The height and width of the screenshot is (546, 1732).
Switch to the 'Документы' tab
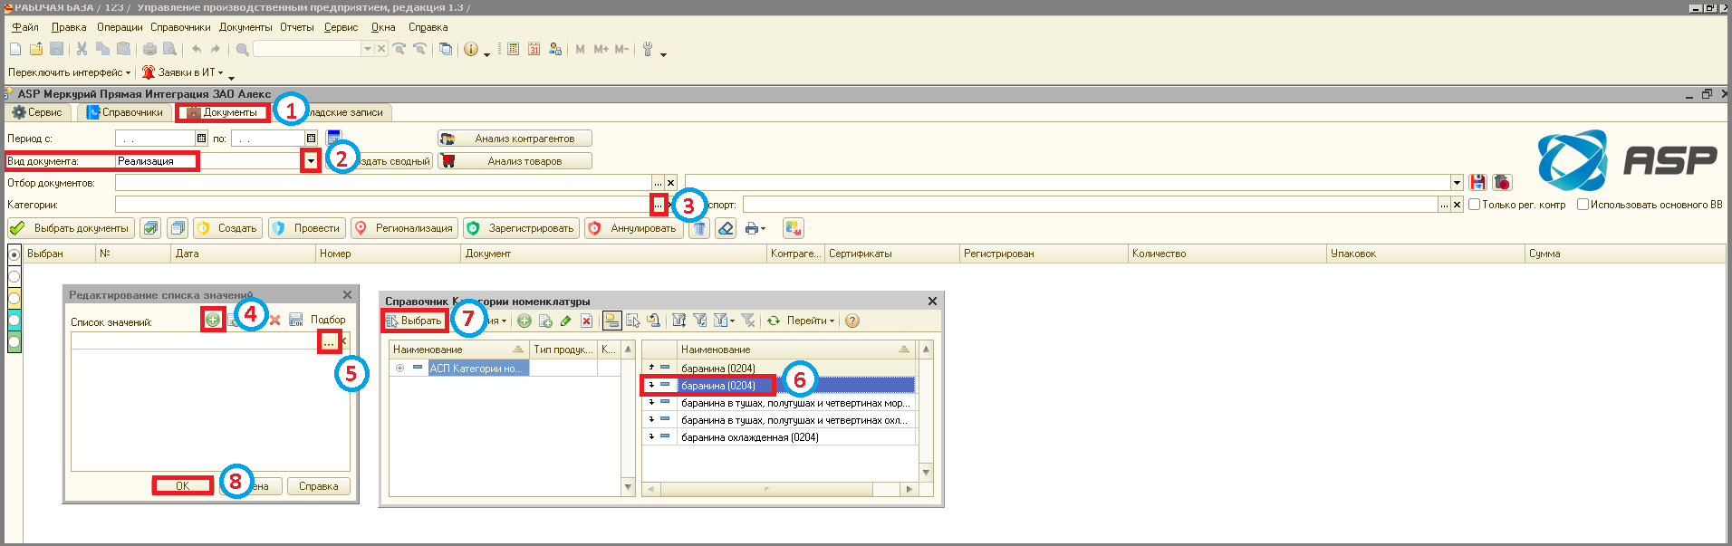point(223,112)
